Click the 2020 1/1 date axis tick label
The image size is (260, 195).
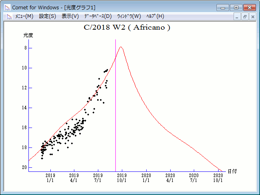coord(146,178)
